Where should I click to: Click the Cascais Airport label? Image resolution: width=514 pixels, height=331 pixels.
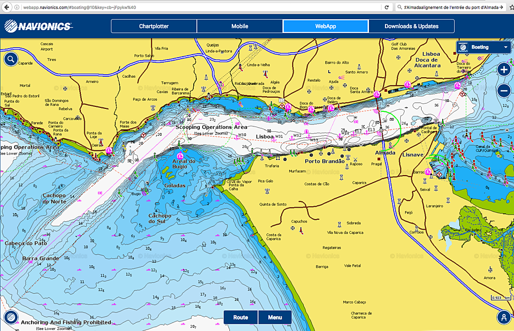47,47
